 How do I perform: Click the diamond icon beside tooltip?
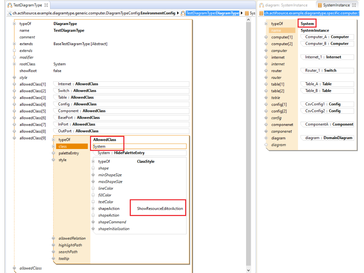[53, 259]
